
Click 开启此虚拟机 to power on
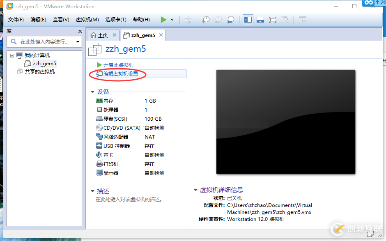pos(119,65)
